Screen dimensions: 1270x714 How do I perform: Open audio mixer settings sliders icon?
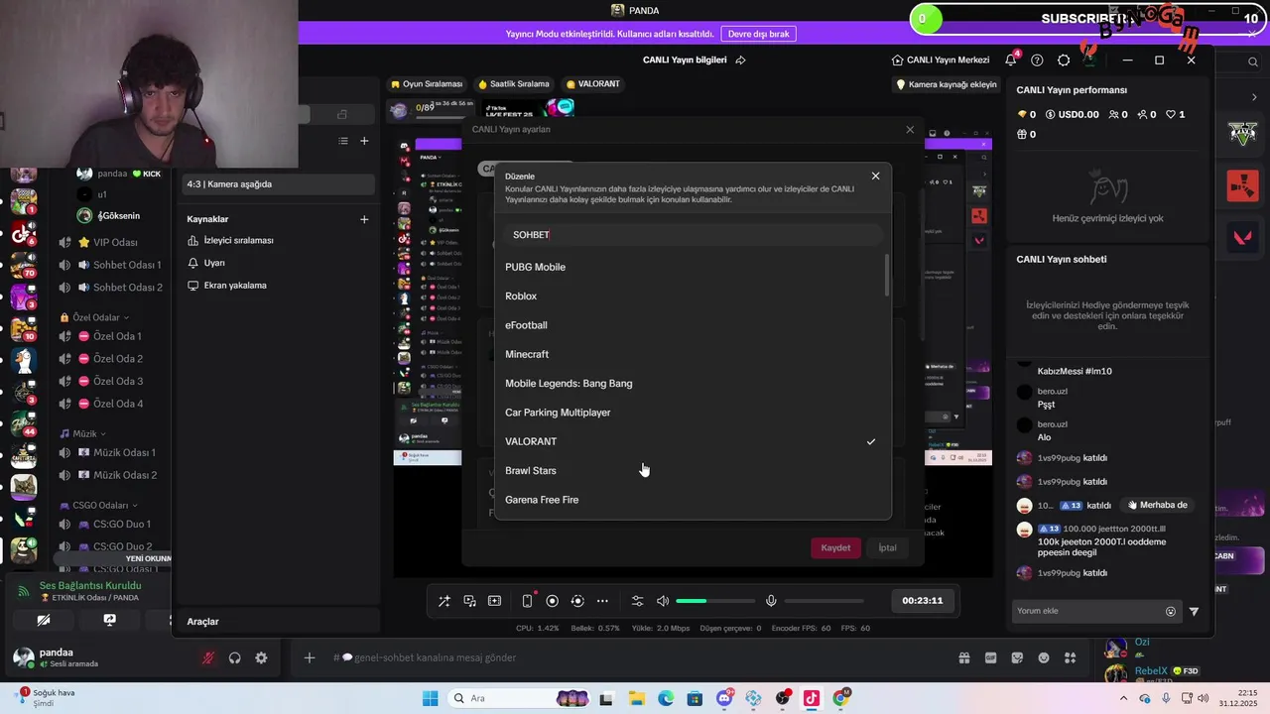click(637, 601)
